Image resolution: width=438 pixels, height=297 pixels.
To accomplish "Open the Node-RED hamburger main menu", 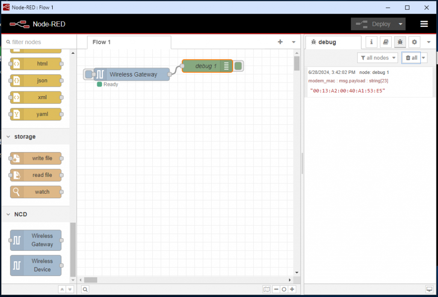I will tap(424, 24).
